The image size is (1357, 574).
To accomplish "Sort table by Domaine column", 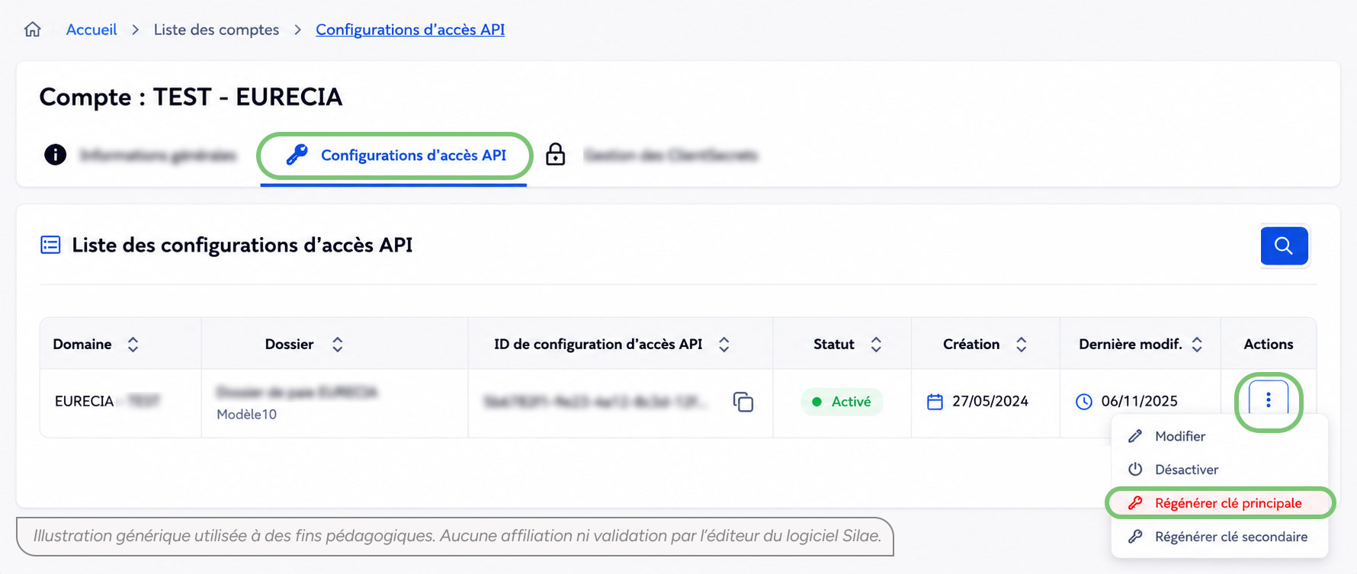I will (133, 345).
